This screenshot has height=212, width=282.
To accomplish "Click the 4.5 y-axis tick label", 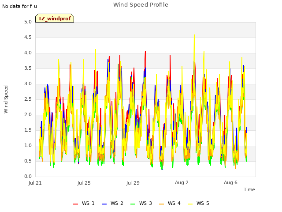I will (x=28, y=37).
